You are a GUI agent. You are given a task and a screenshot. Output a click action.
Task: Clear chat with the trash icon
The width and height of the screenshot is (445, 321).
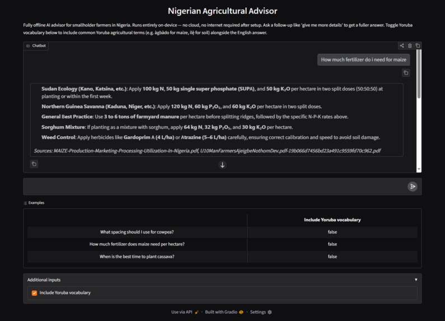point(410,45)
